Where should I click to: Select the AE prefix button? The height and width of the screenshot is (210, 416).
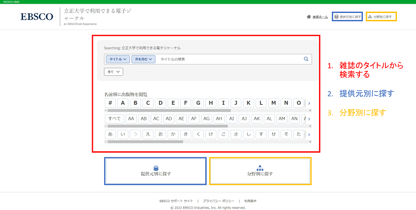(x=181, y=119)
